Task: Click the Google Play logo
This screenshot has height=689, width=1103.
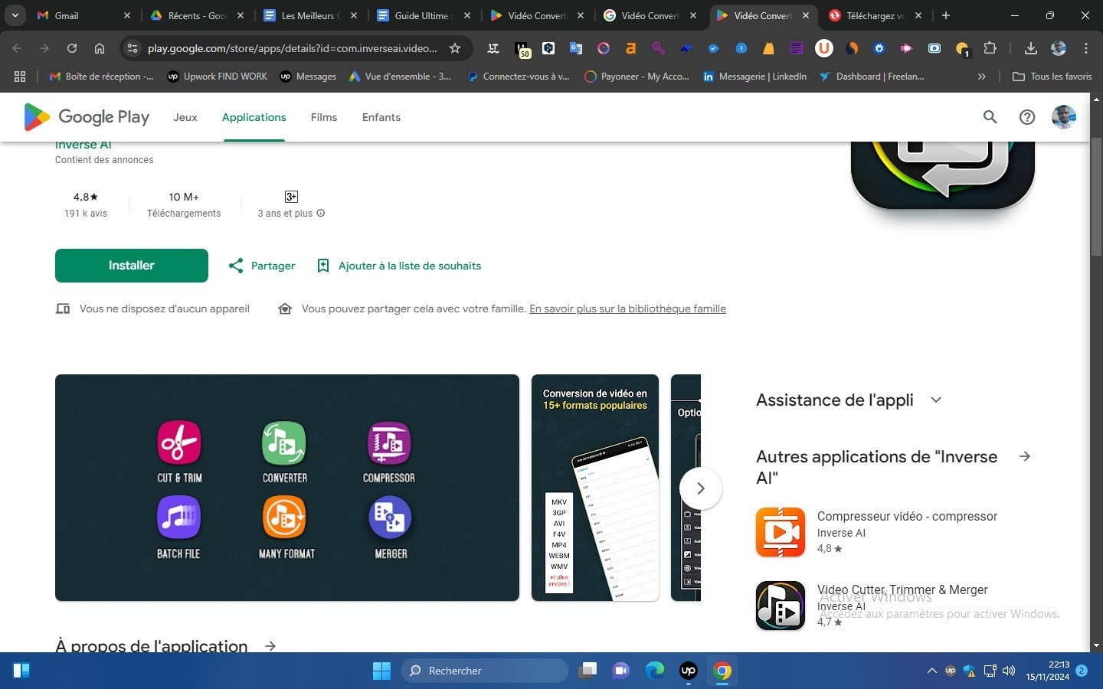Action: pos(87,117)
